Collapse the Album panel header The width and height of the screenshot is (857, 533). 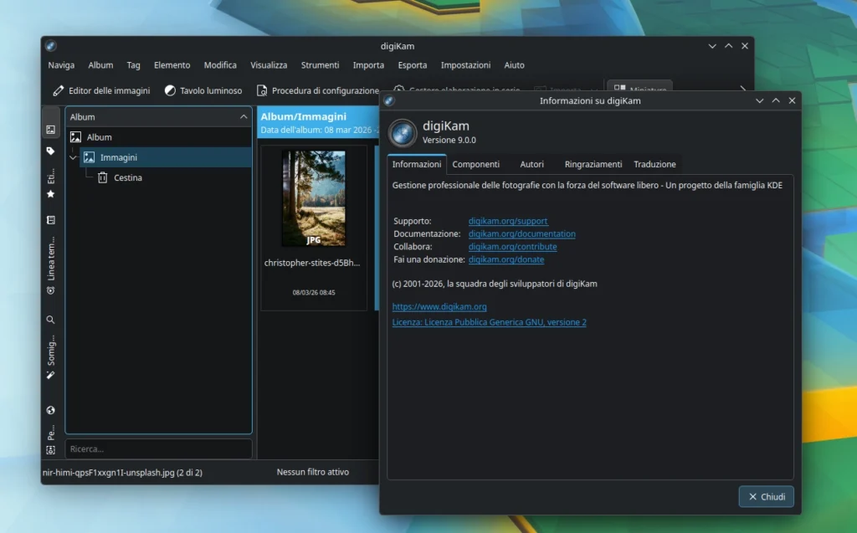coord(245,116)
